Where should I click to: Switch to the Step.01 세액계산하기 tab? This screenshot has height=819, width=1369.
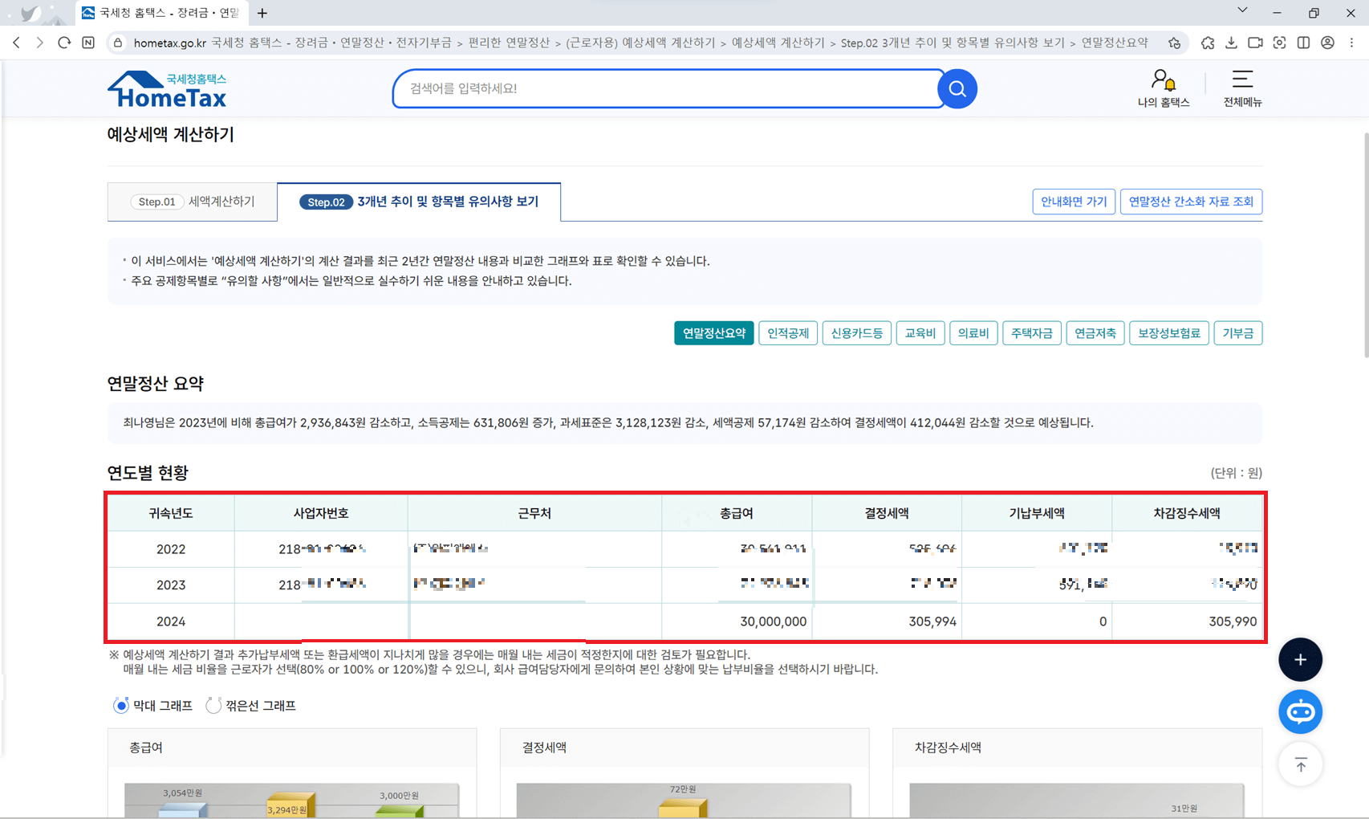[192, 201]
